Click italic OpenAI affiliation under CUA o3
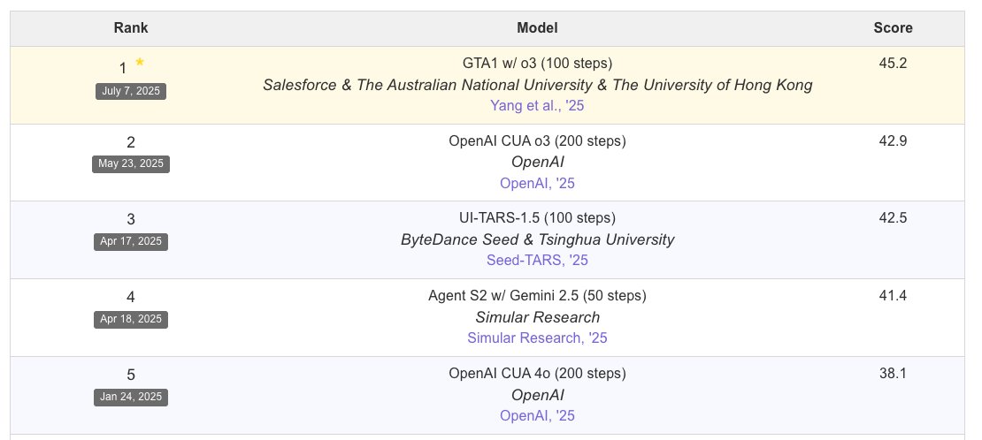The width and height of the screenshot is (982, 440). tap(537, 162)
